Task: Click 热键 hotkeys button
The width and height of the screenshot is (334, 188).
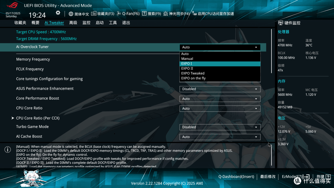Action: 323,177
